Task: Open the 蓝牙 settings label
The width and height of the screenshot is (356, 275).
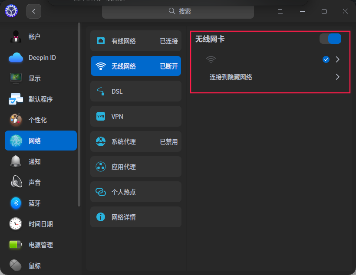Action: point(34,203)
